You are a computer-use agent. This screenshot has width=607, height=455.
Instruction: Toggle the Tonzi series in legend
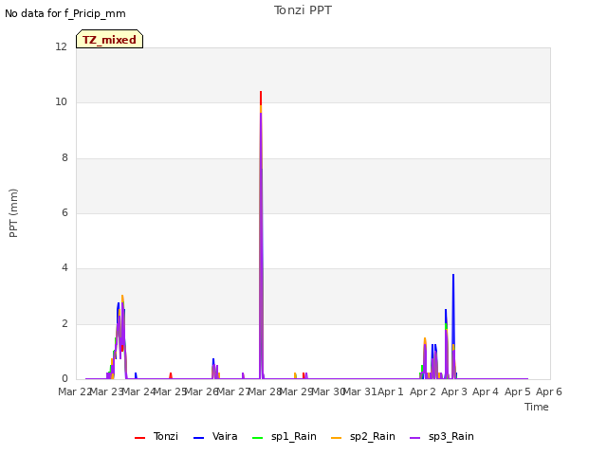click(156, 436)
